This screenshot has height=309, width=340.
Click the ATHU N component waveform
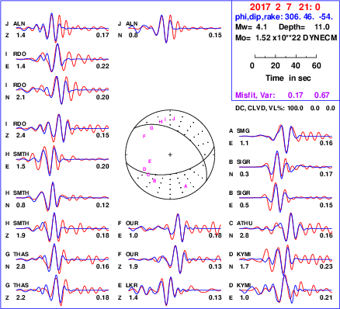pyautogui.click(x=286, y=228)
